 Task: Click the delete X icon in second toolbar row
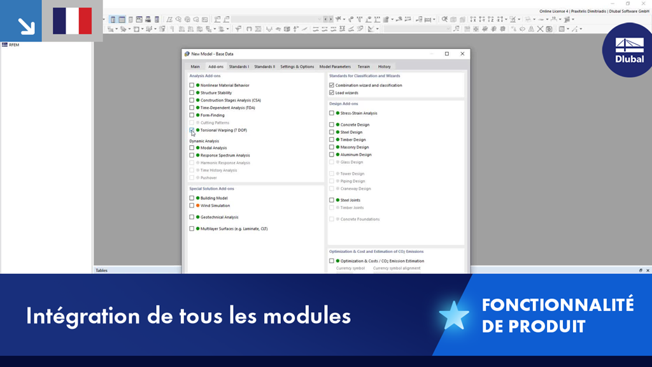pos(540,29)
